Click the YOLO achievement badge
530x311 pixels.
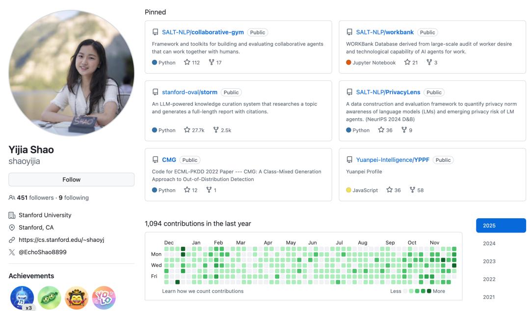click(x=104, y=297)
